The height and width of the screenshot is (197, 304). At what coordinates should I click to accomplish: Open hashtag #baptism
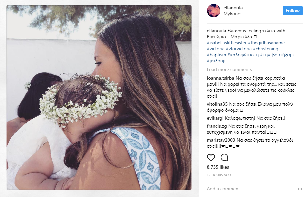coord(216,55)
